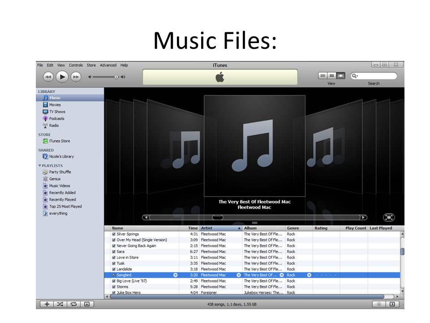Open the everything playlist
Screen dimensions: 430x323
click(x=70, y=213)
